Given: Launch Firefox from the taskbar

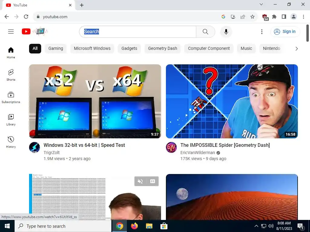Looking at the screenshot, I should pyautogui.click(x=134, y=226).
